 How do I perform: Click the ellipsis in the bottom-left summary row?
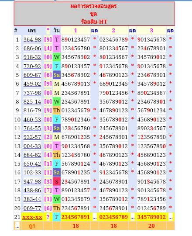coord(17,226)
